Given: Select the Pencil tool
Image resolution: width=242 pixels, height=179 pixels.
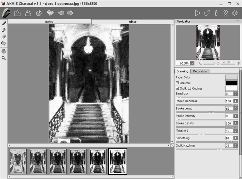Looking at the screenshot, I should [4, 23].
